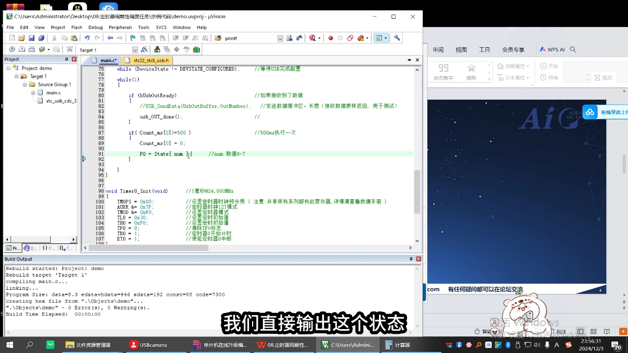
Task: Click the Build target icon
Action: click(22, 49)
